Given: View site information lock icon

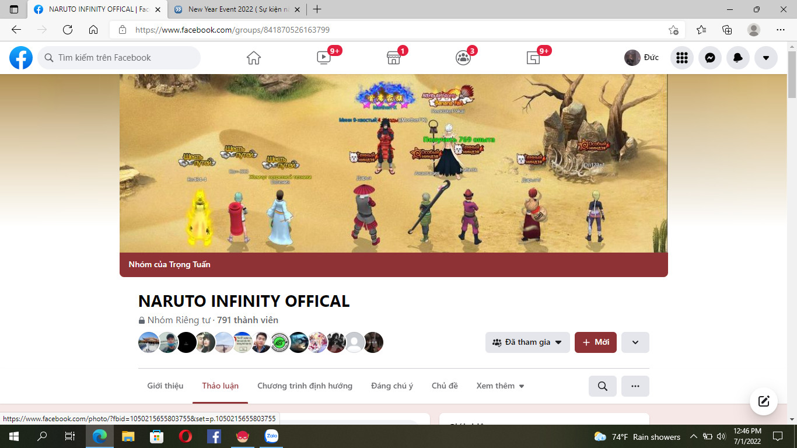Looking at the screenshot, I should tap(122, 30).
